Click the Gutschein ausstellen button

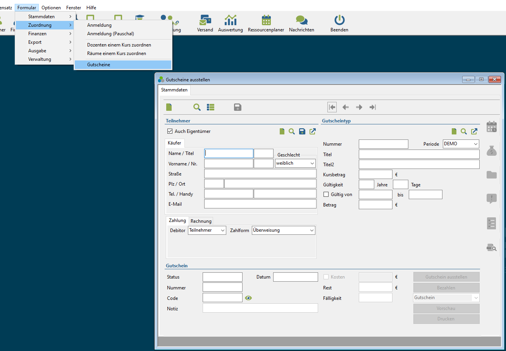446,277
